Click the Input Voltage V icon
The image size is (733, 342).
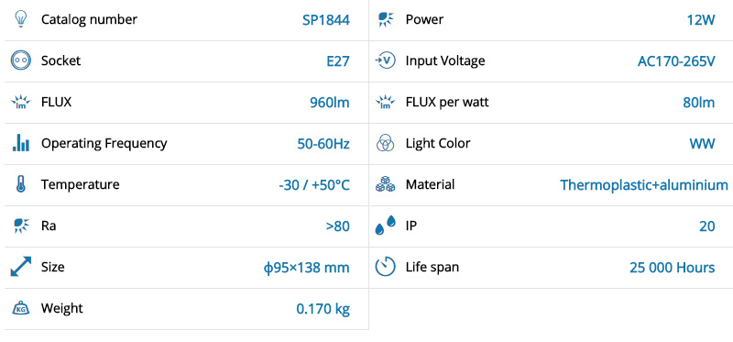(x=386, y=61)
